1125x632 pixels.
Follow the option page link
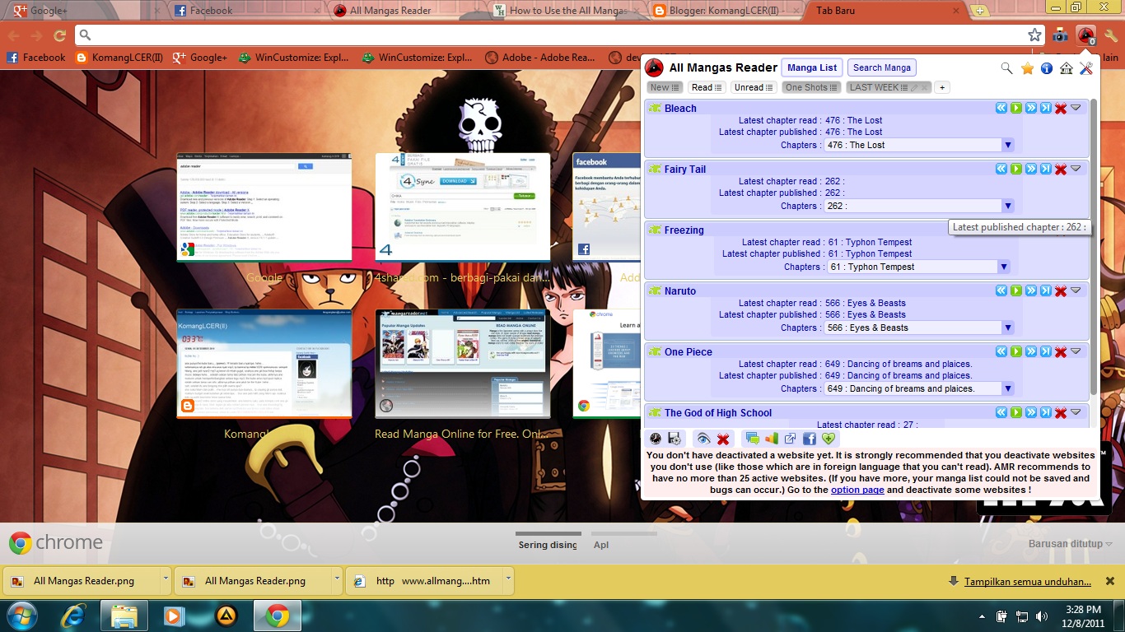(857, 490)
